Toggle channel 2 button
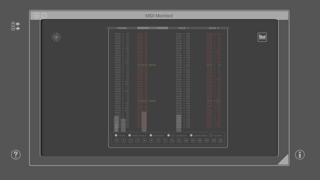 point(131,140)
